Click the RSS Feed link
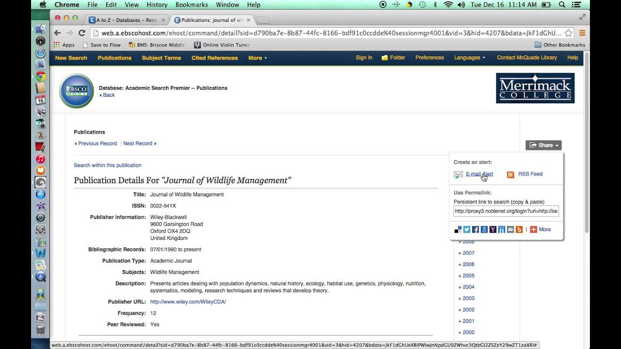Viewport: 621px width, 349px height. [x=530, y=174]
